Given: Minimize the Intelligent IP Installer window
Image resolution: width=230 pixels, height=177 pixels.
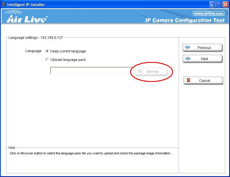Looking at the screenshot, I should (x=212, y=4).
